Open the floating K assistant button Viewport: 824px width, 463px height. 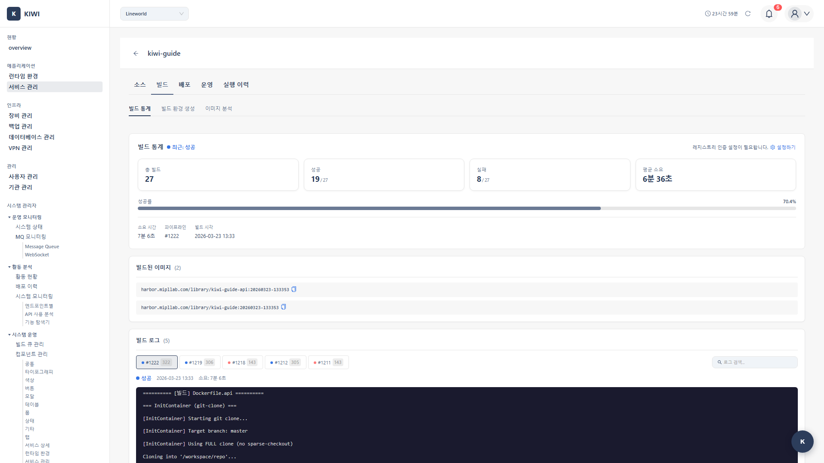(803, 442)
